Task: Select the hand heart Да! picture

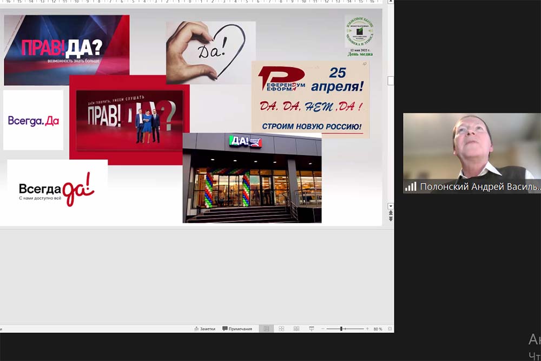Action: [x=212, y=52]
